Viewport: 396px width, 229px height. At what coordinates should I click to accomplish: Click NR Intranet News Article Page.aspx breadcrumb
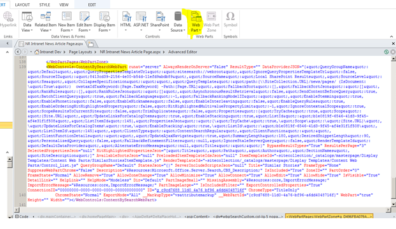click(130, 52)
